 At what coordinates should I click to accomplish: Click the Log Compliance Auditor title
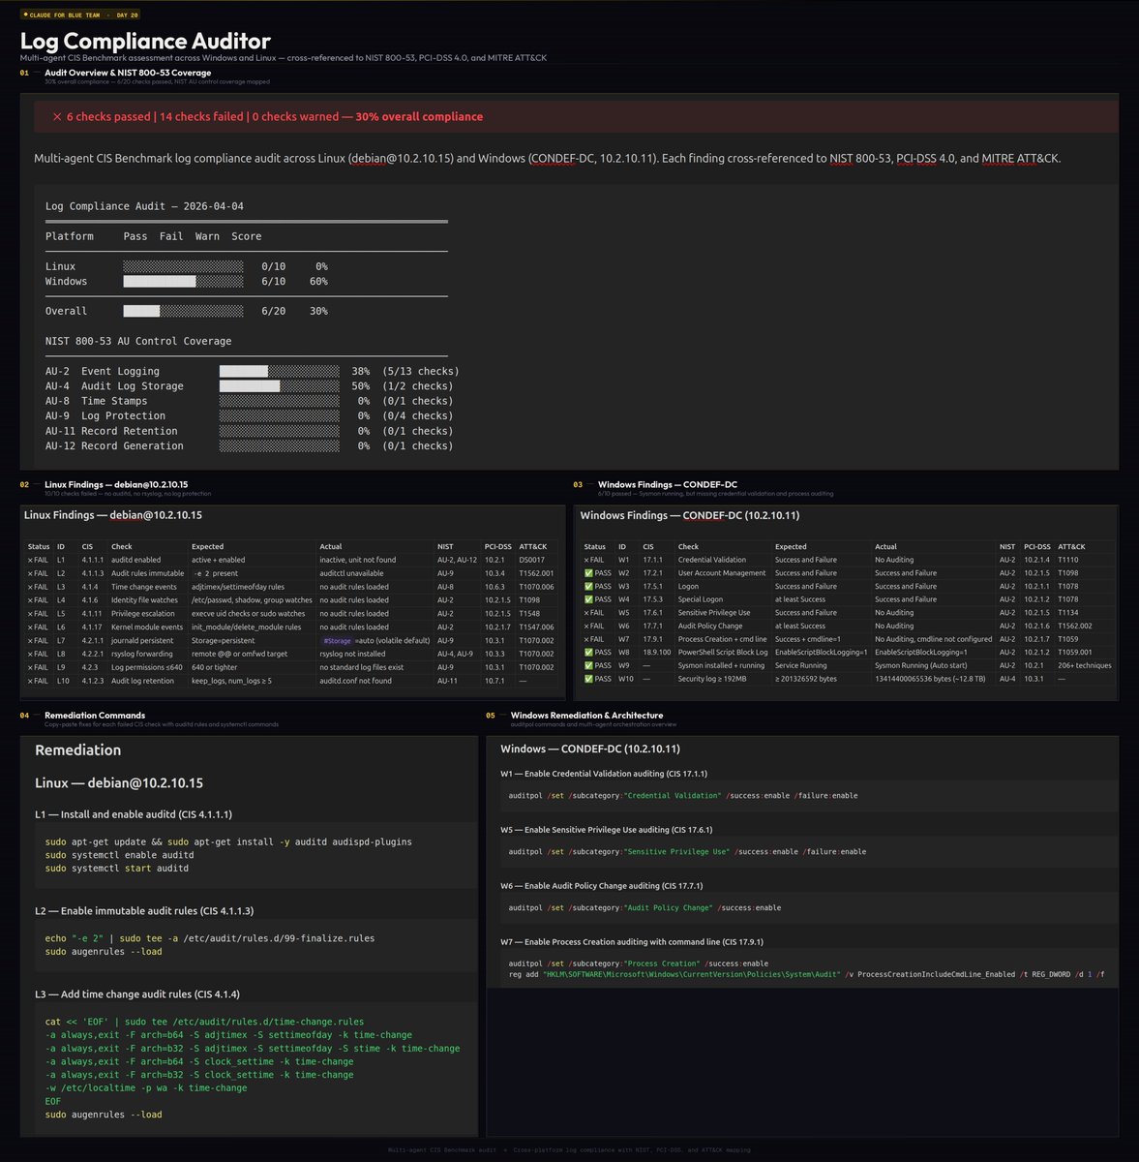click(x=145, y=41)
